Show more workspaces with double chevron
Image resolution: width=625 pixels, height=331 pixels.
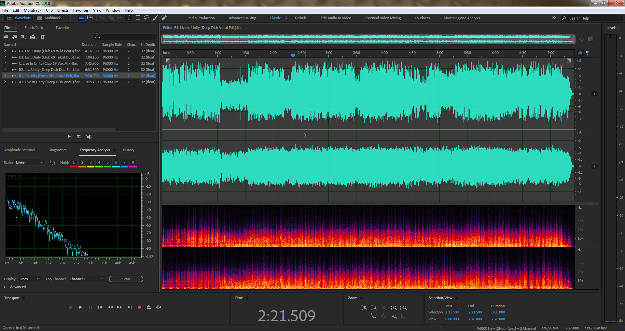554,18
